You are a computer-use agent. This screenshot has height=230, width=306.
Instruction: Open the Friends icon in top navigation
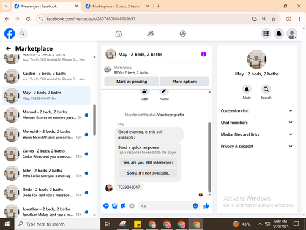(151, 34)
